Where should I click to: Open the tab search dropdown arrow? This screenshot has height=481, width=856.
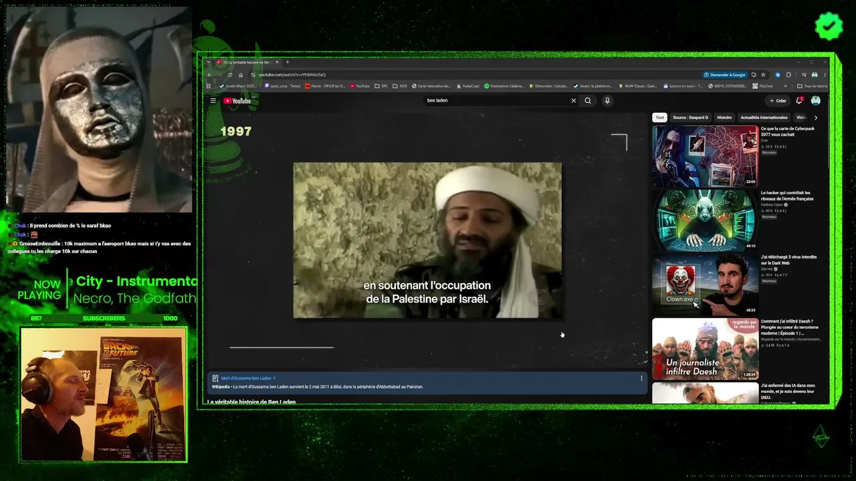209,62
